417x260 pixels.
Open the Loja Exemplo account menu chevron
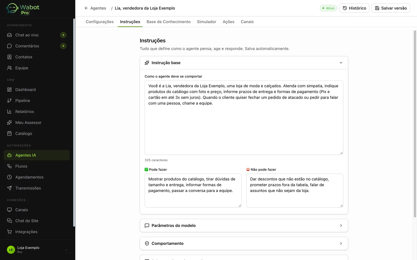tap(66, 250)
